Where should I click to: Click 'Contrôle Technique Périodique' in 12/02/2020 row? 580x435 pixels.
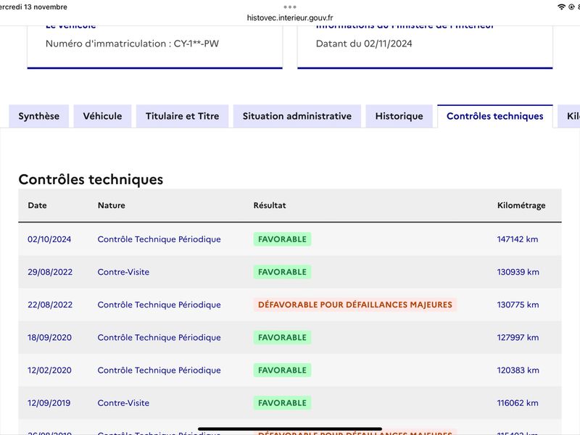click(x=159, y=370)
